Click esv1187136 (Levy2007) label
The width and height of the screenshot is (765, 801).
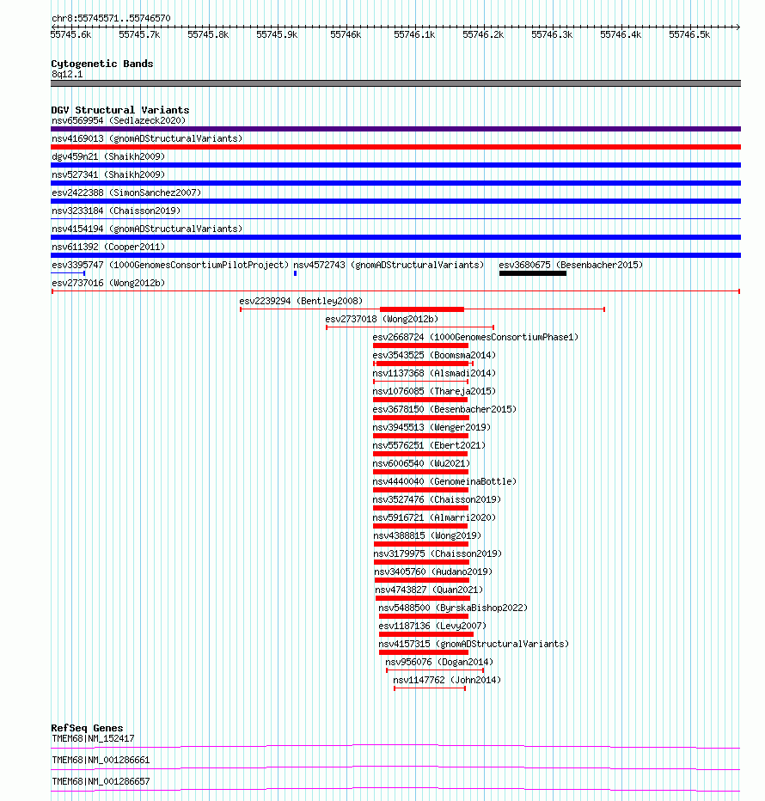point(432,626)
